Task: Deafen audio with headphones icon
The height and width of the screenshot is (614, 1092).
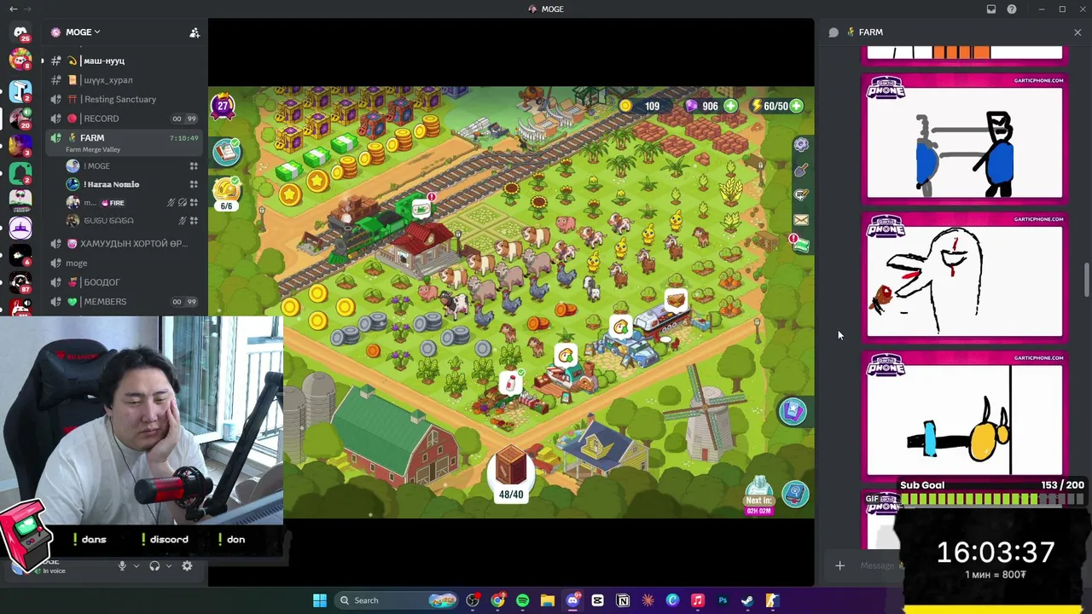Action: tap(154, 565)
